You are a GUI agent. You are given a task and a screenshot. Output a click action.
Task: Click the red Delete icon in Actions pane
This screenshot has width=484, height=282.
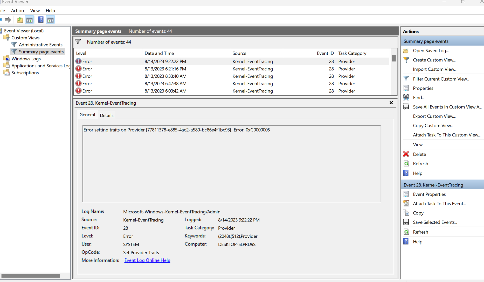coord(406,154)
